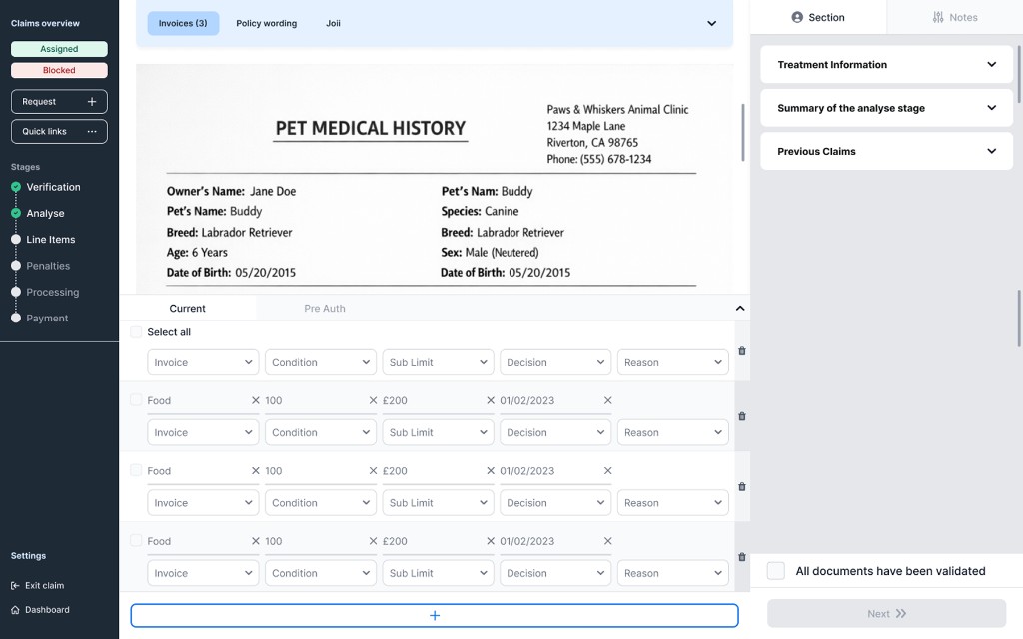Switch to the Pre Auth tab
1023x639 pixels.
click(325, 308)
